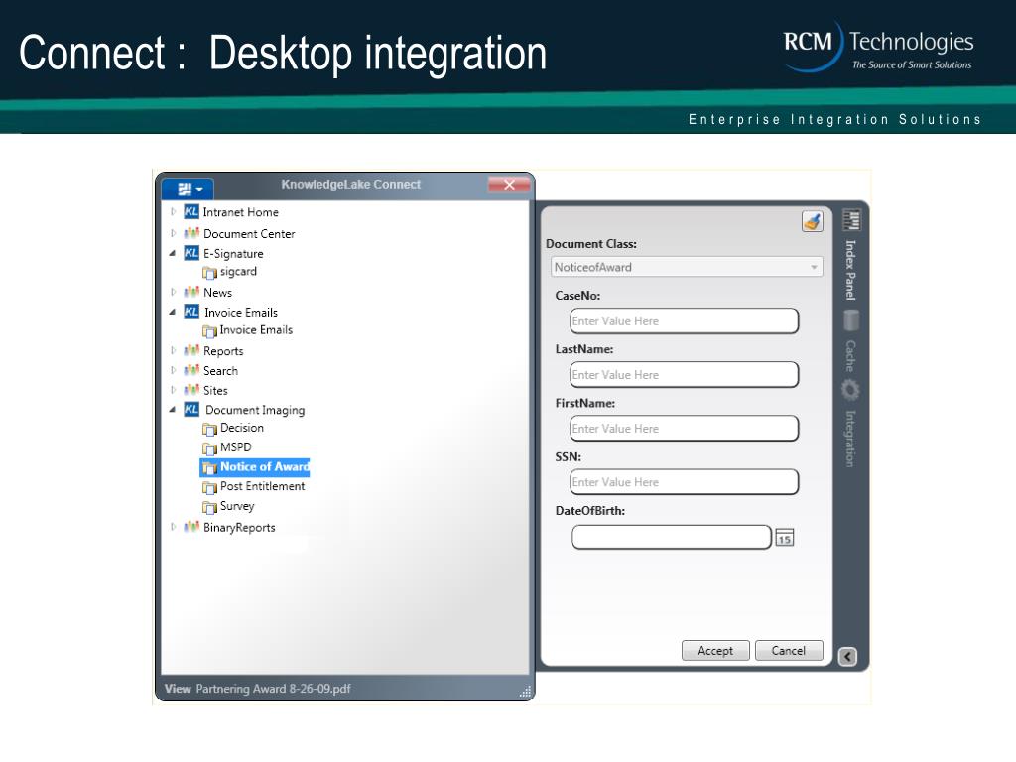This screenshot has width=1016, height=762.
Task: Click the clear fields broom icon
Action: (812, 221)
